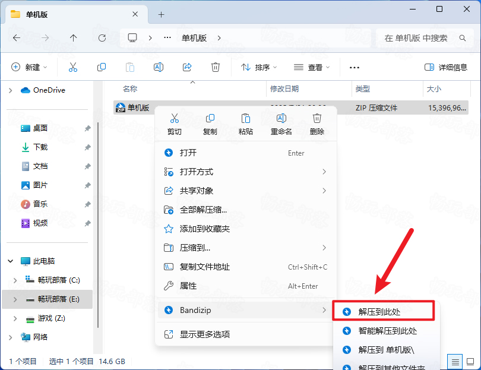Open the 压缩到... submenu

(x=245, y=248)
